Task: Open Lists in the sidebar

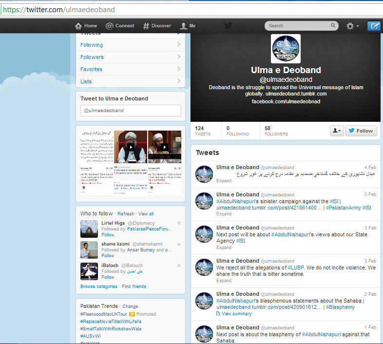Action: point(131,81)
